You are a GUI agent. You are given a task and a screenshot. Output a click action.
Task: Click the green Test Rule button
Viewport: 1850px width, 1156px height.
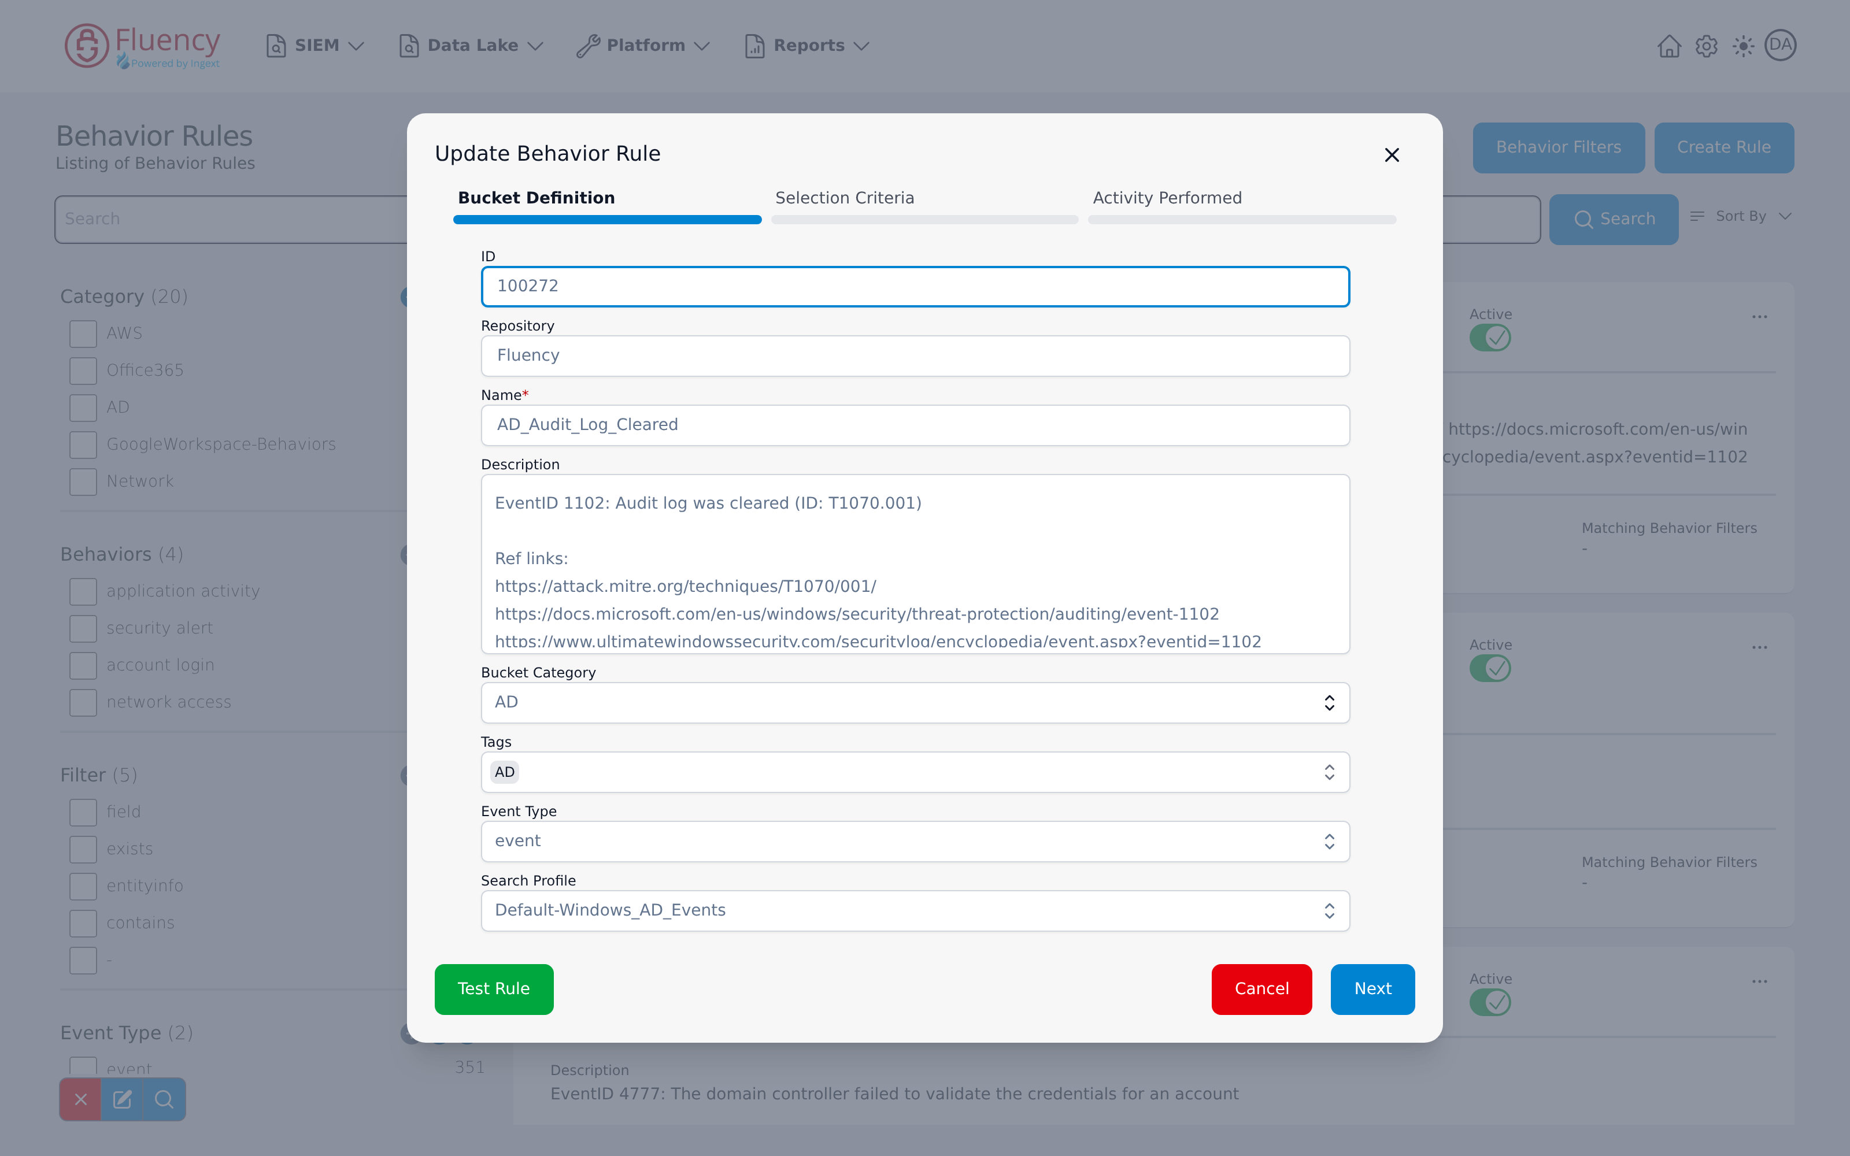[x=494, y=990]
